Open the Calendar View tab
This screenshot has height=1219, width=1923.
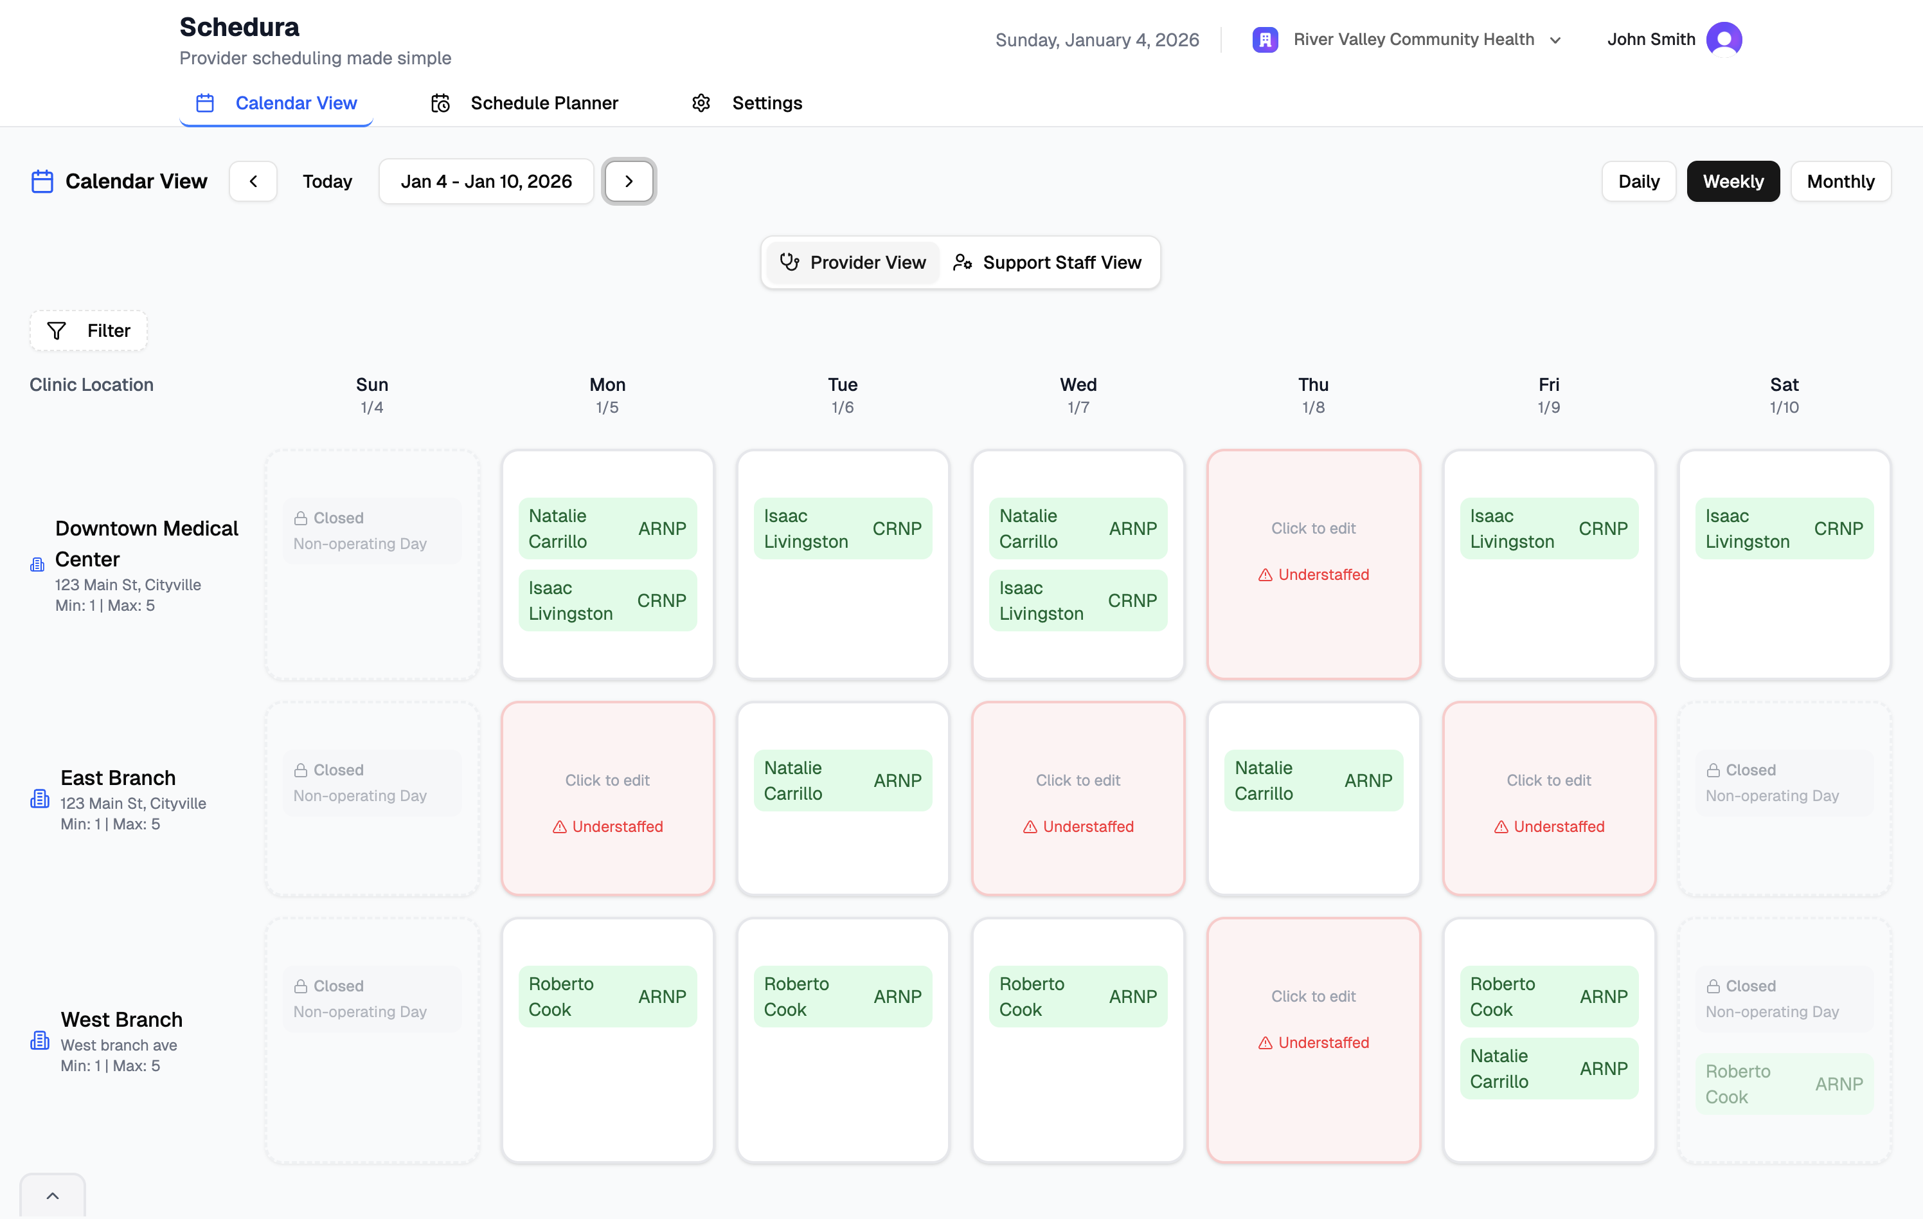[x=276, y=103]
